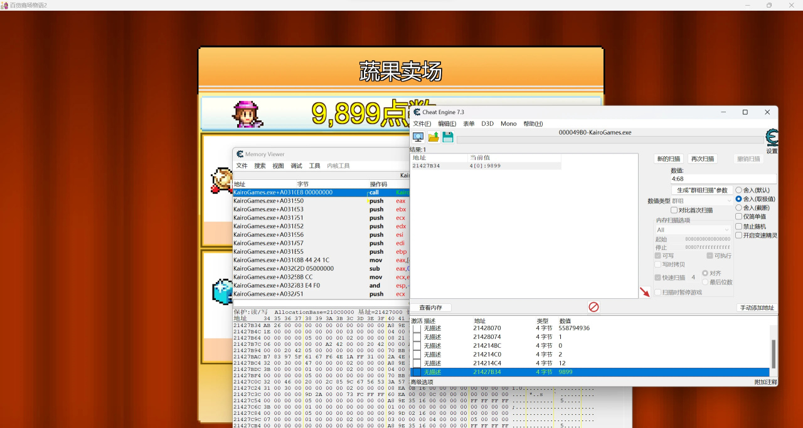Screen dimensions: 803x428
Task: Click the red no-entry clear list icon
Action: tap(593, 307)
